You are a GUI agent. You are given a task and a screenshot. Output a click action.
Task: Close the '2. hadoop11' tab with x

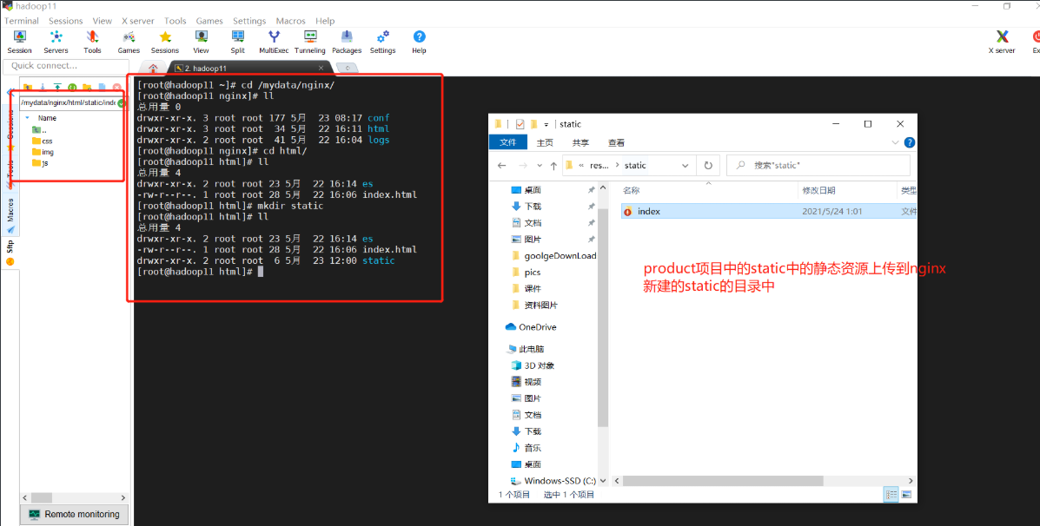(321, 68)
